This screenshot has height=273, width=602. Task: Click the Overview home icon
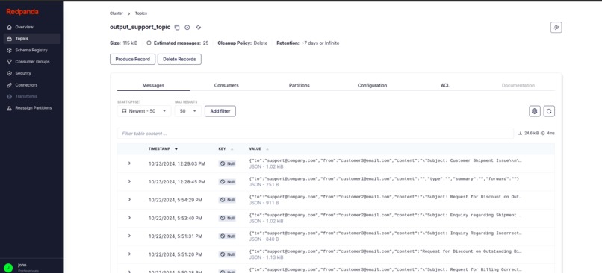(x=10, y=27)
